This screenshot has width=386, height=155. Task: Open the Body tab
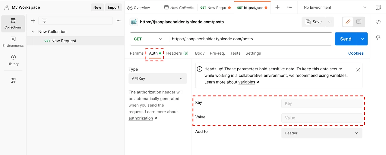(x=200, y=53)
